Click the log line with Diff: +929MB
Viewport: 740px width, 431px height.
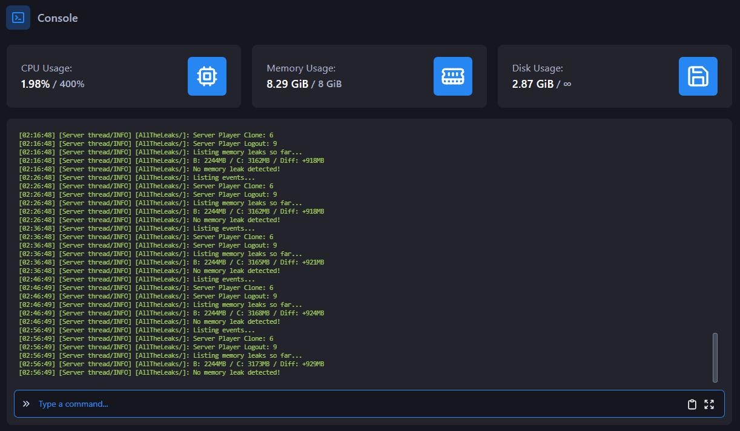(x=171, y=364)
